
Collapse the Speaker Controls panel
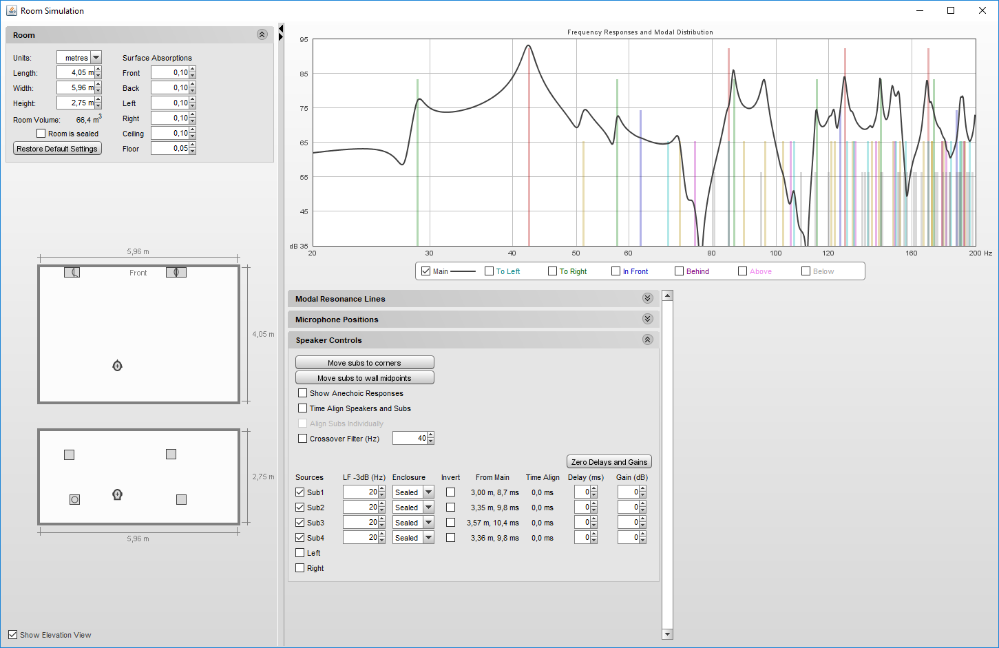[647, 339]
